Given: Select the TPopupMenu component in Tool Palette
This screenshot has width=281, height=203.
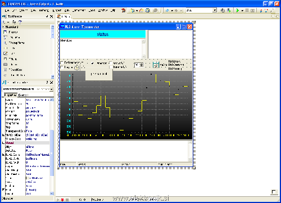Looking at the screenshot, I should pos(14,43).
